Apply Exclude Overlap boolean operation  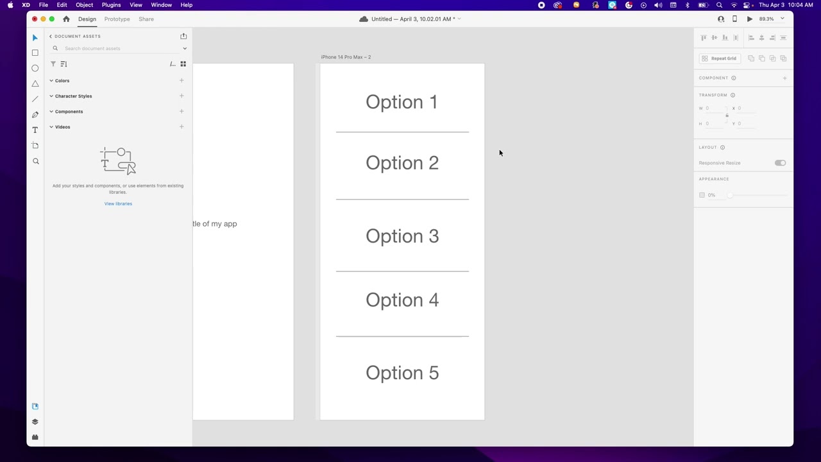(x=783, y=58)
